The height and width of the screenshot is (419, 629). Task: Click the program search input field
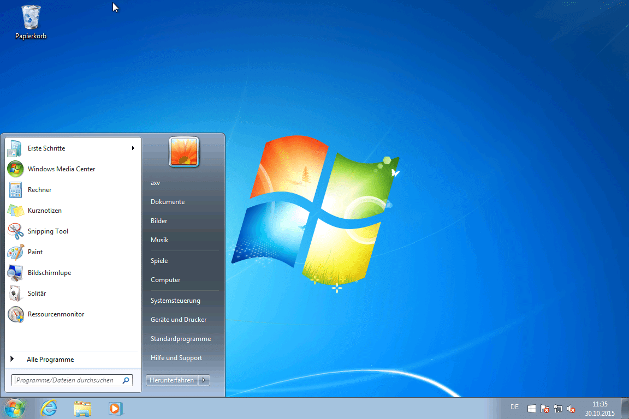68,380
